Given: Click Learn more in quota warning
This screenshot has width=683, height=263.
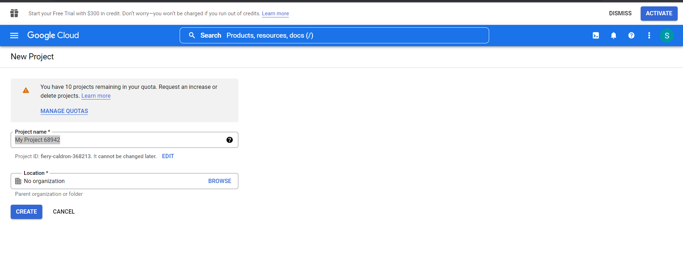Looking at the screenshot, I should pyautogui.click(x=96, y=96).
